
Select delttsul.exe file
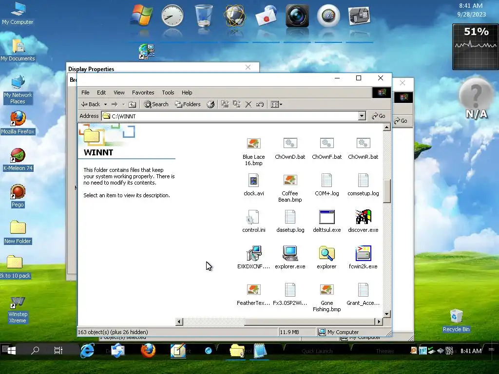327,222
